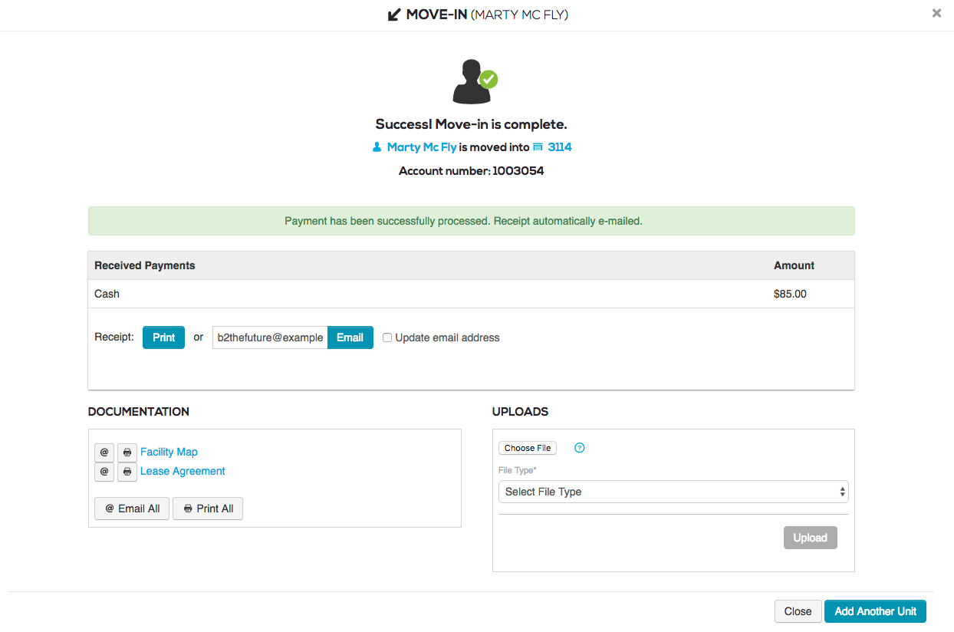Email the Lease Agreement document icon
This screenshot has height=632, width=954.
104,472
